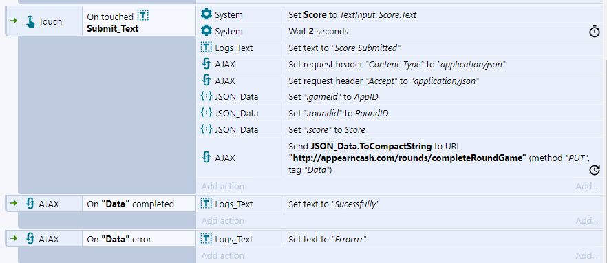Click Add... link at right of Data completed
The image size is (607, 263).
pyautogui.click(x=586, y=221)
